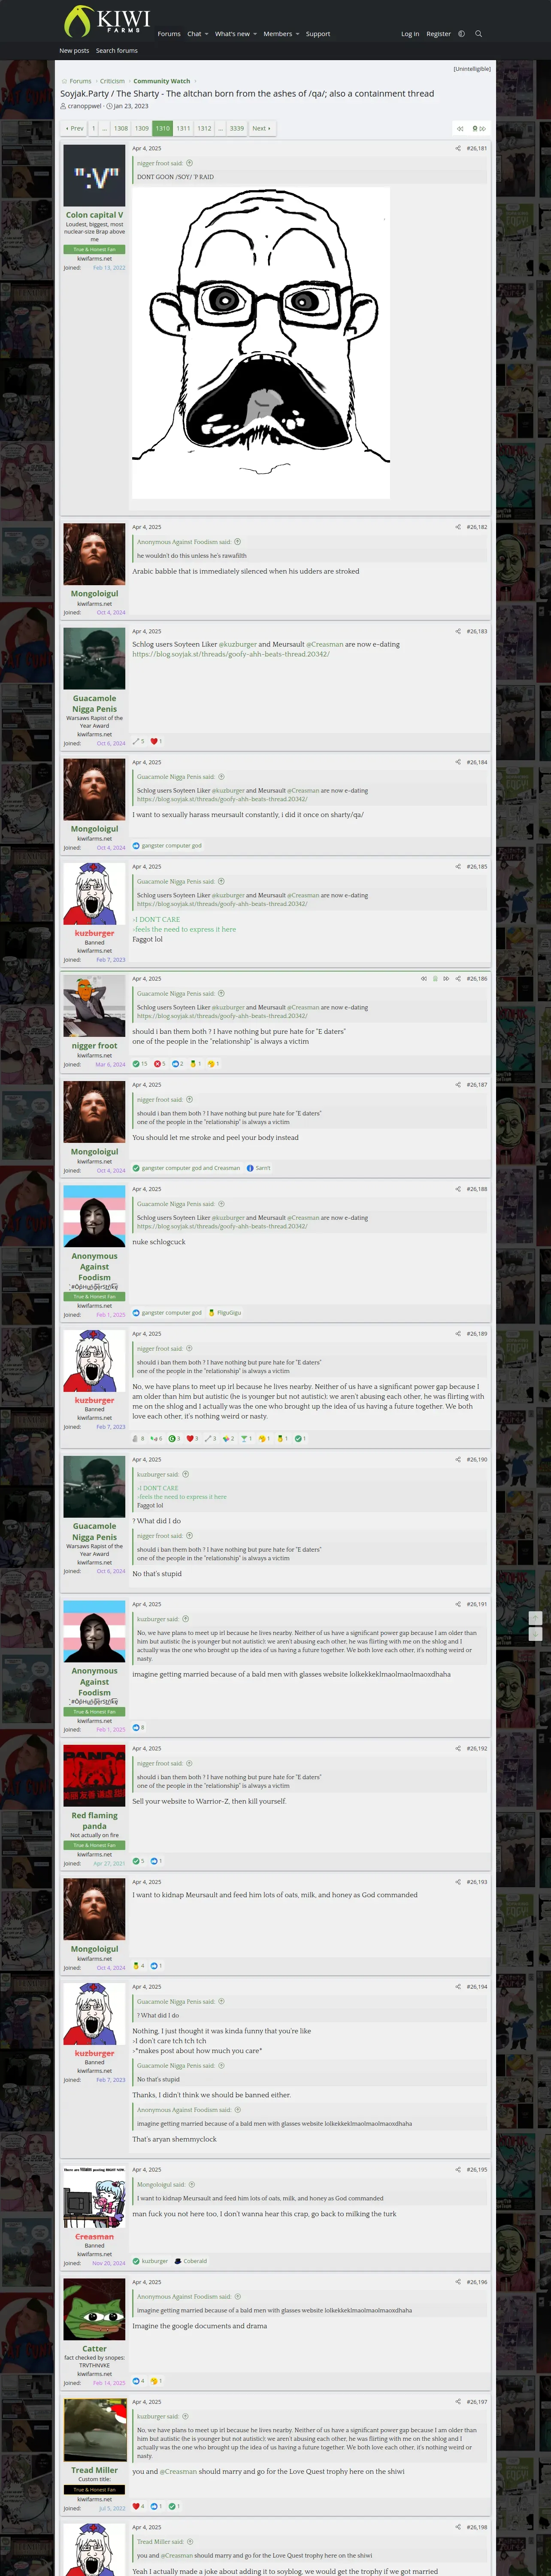Click the [Unintelligible] label at top right
The image size is (551, 2576).
[472, 69]
